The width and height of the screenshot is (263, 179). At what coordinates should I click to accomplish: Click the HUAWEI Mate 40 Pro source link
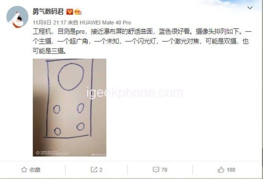105,22
